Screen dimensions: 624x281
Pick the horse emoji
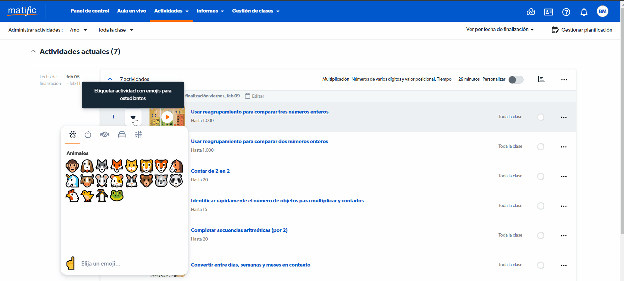coord(176,166)
